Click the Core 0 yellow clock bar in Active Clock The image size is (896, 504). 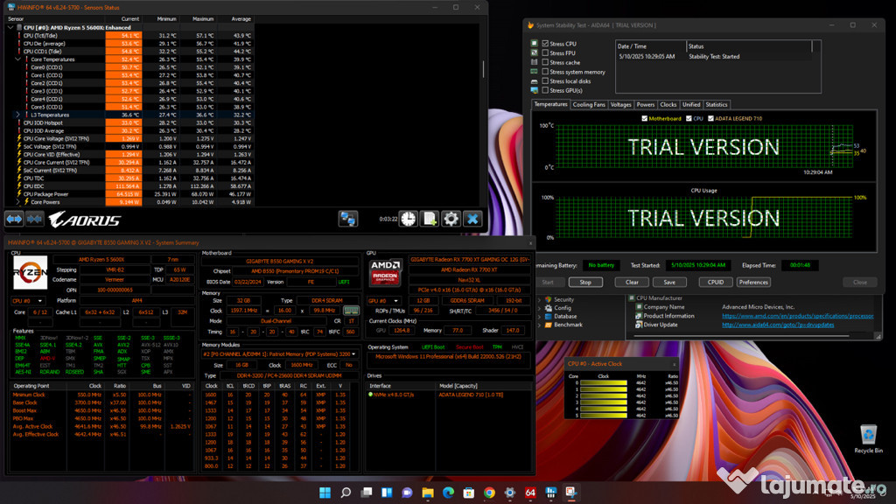click(604, 383)
